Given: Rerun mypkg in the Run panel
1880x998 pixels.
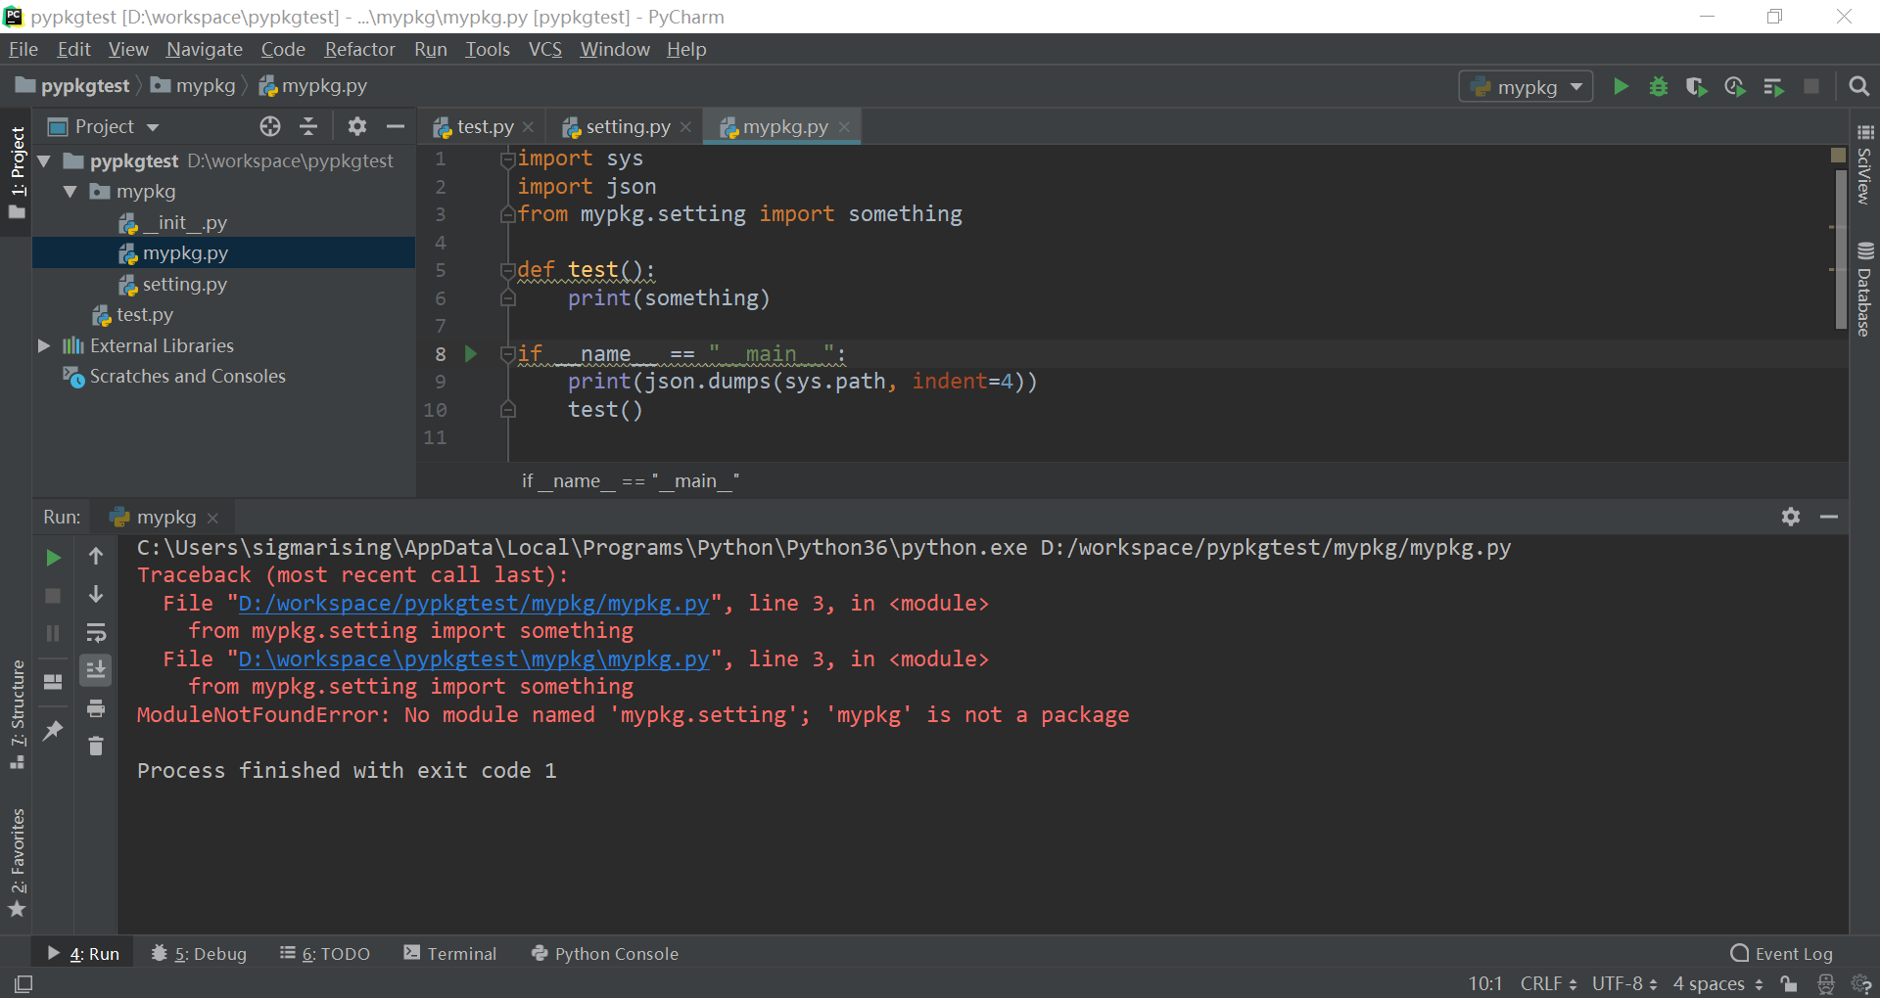Looking at the screenshot, I should point(53,558).
